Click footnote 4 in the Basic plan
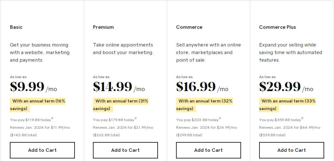The image size is (334, 161). 52,118
